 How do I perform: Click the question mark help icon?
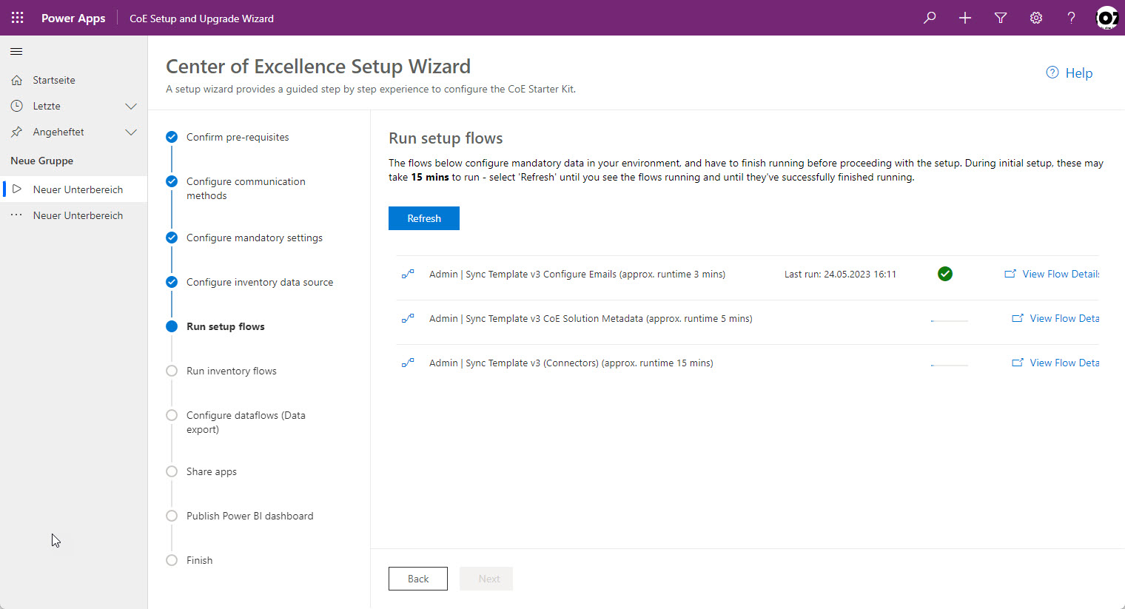coord(1071,18)
